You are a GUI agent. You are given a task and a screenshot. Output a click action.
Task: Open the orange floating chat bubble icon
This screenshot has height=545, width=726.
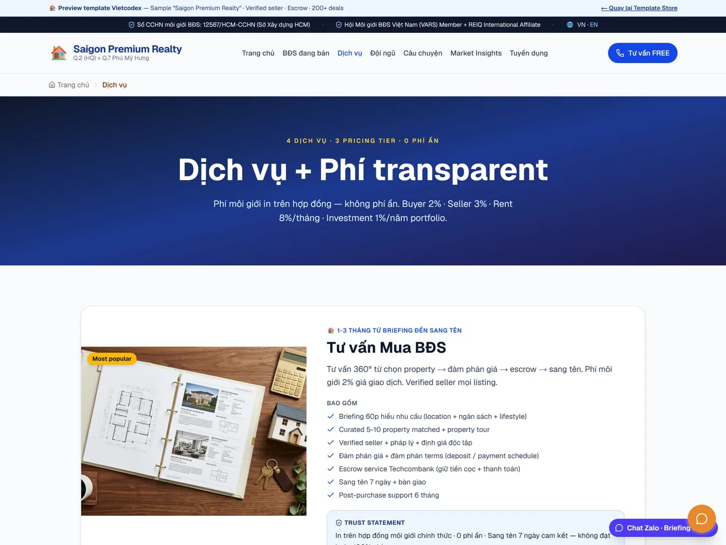point(702,519)
